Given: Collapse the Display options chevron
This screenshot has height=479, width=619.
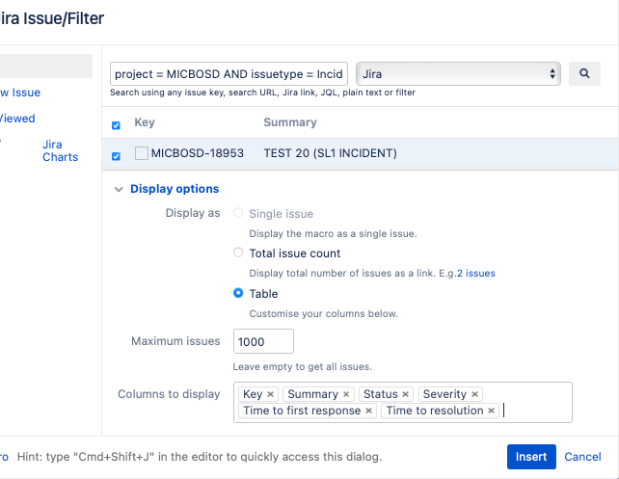Looking at the screenshot, I should pos(119,190).
